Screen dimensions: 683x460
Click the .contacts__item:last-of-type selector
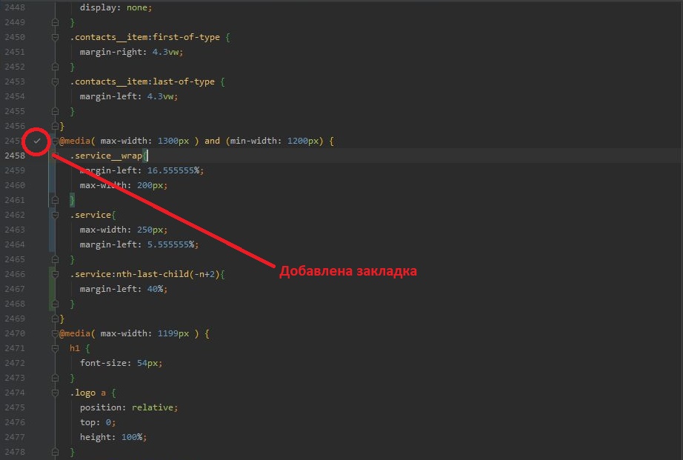click(142, 81)
